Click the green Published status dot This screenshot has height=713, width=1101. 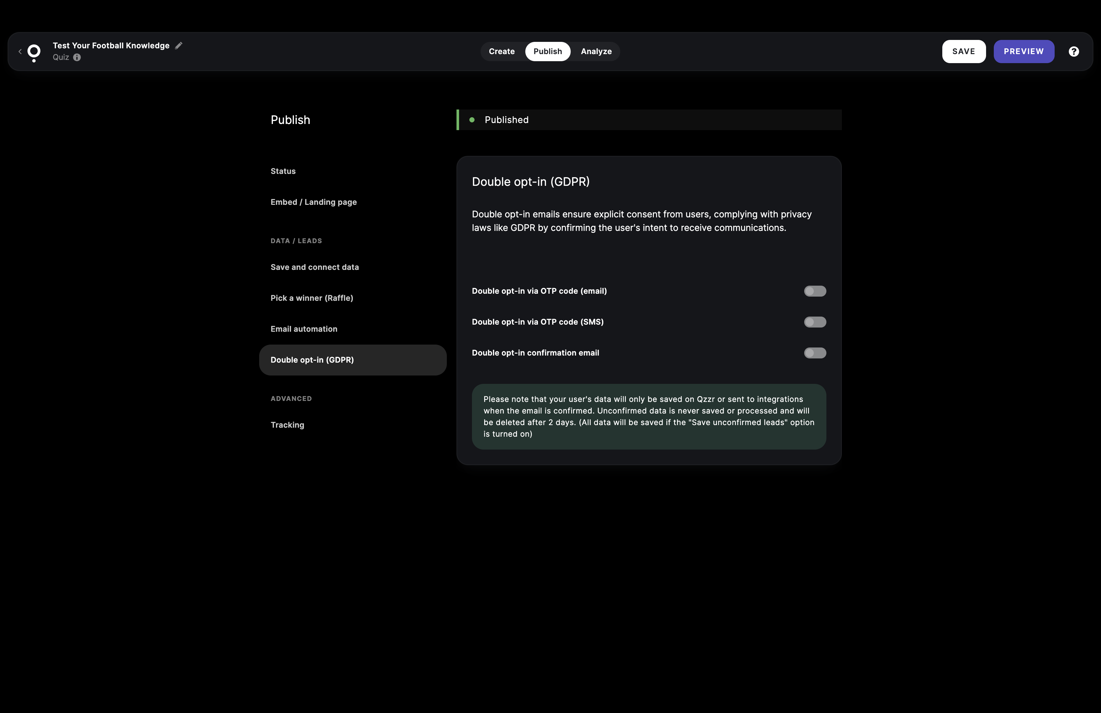(472, 120)
